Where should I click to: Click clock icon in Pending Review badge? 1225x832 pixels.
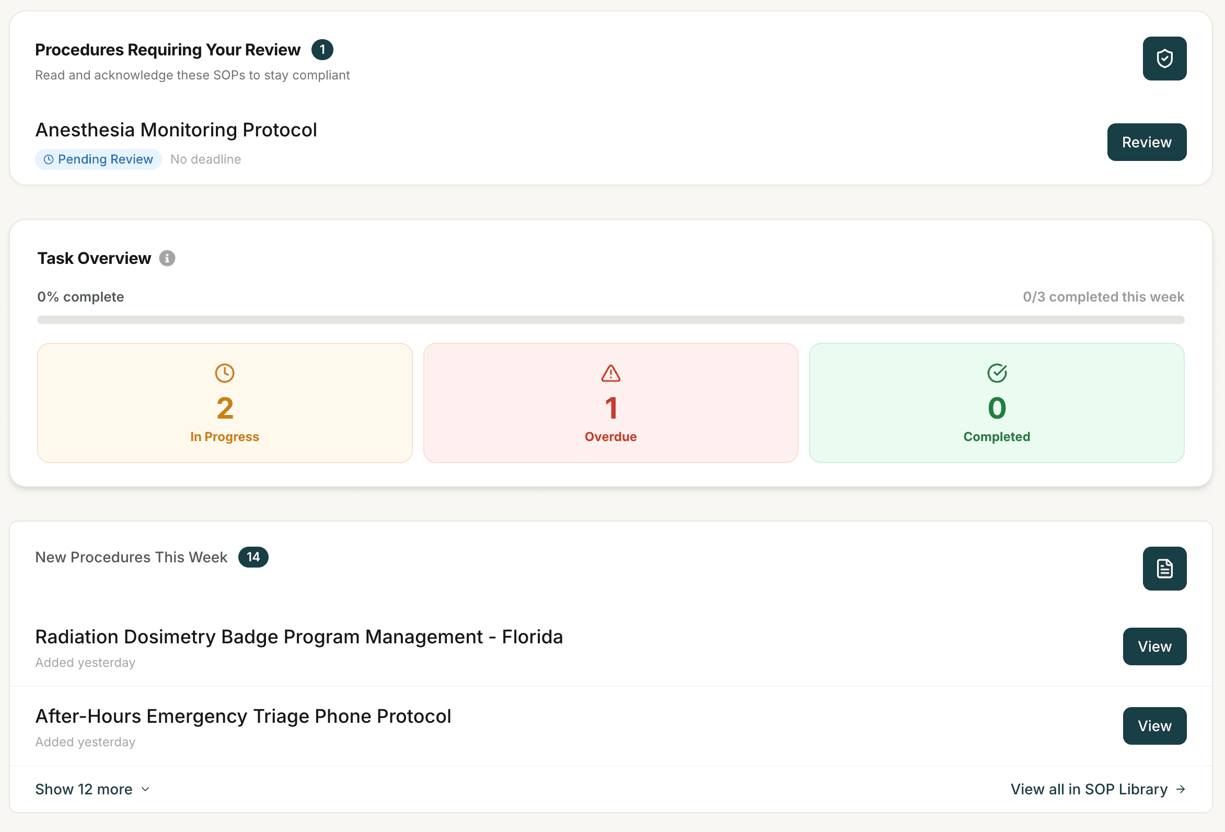point(49,159)
